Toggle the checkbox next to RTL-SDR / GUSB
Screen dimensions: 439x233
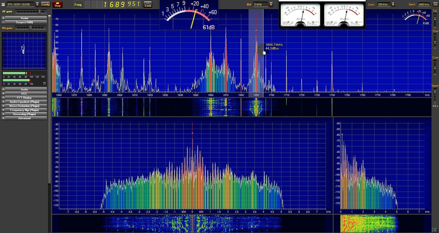coord(3,5)
